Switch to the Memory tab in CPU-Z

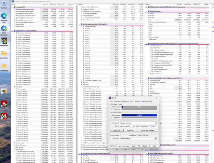(x=125, y=102)
